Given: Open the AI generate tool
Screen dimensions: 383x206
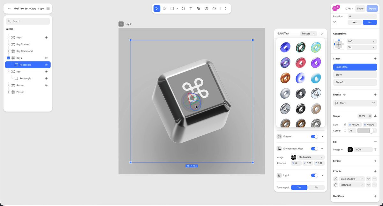Looking at the screenshot, I should tap(207, 9).
